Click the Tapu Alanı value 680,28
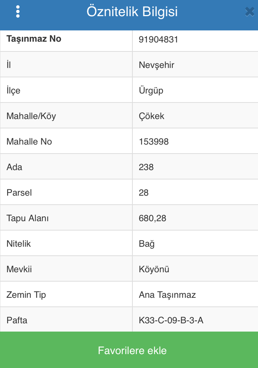Image resolution: width=258 pixels, height=368 pixels. coord(152,218)
